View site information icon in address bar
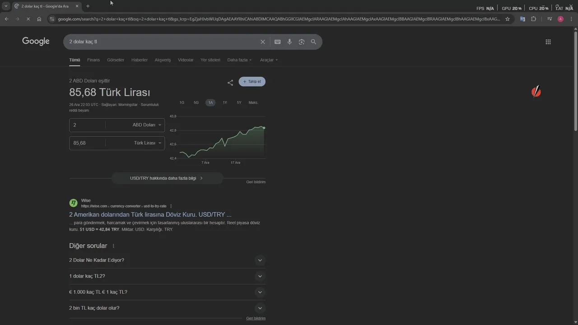Image resolution: width=578 pixels, height=325 pixels. coord(52,19)
